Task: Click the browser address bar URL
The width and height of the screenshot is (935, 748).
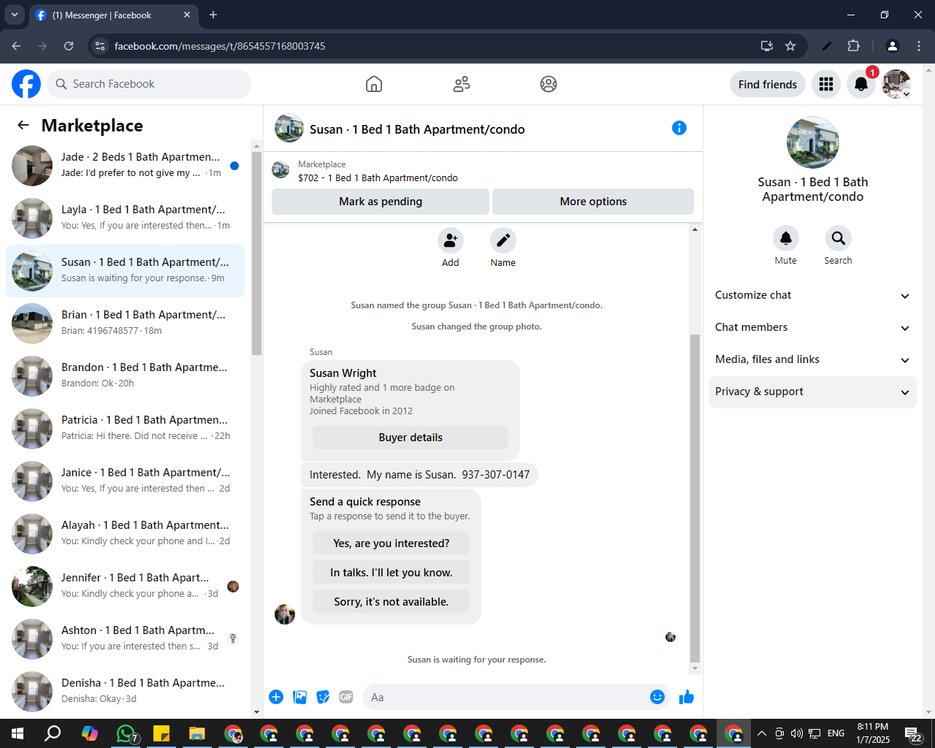Action: 220,46
